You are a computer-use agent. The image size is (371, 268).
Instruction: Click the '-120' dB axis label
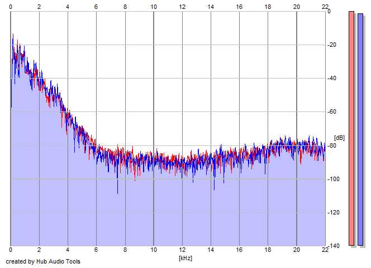tap(334, 212)
